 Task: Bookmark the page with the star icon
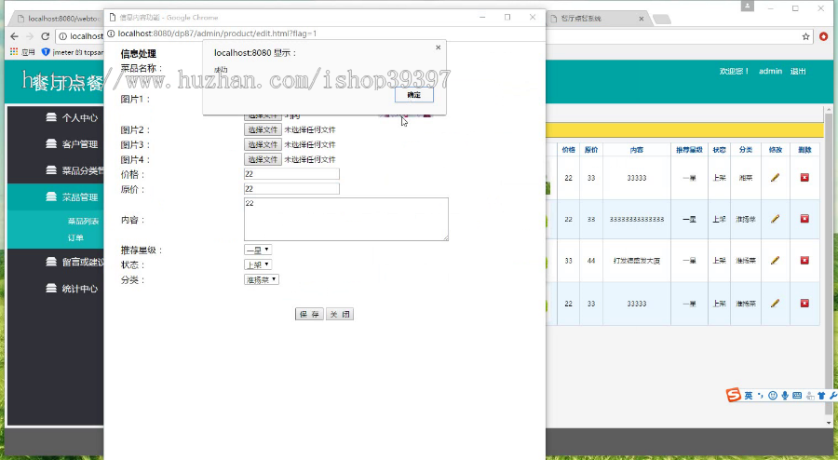click(805, 36)
